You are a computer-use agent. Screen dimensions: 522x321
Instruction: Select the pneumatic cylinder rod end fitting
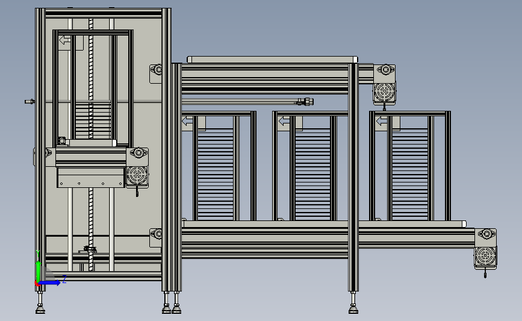(x=306, y=102)
